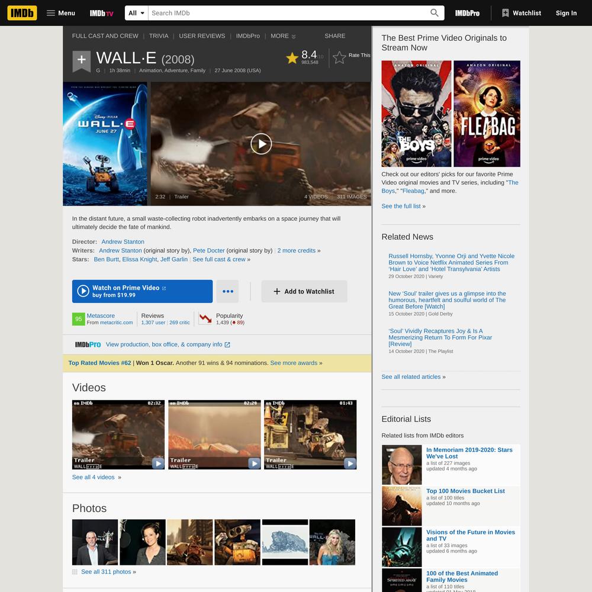The width and height of the screenshot is (592, 592).
Task: Click the popularity trending-down icon
Action: (205, 318)
